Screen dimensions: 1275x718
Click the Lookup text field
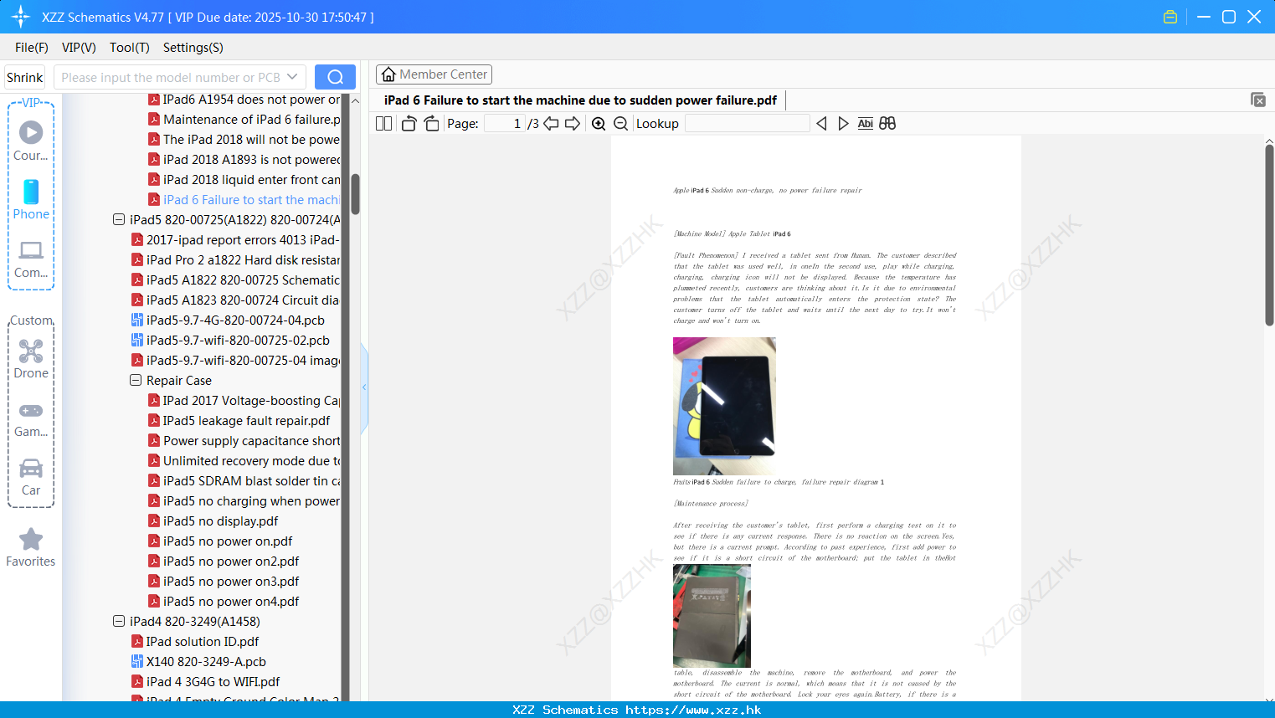coord(747,124)
